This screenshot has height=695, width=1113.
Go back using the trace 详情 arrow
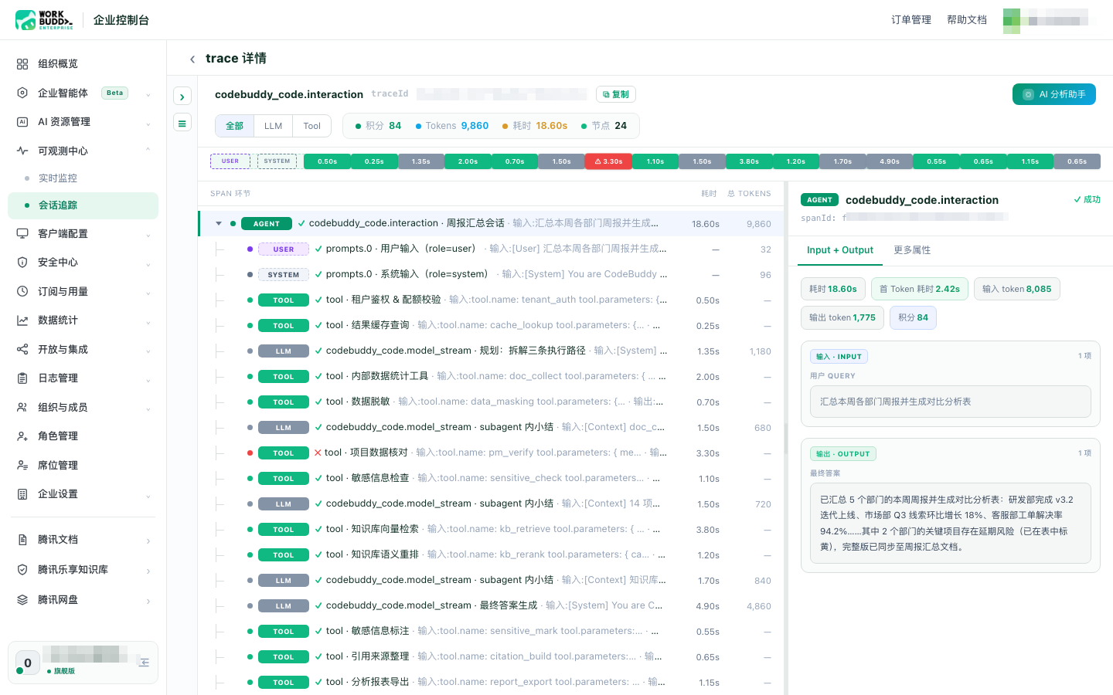click(x=192, y=59)
